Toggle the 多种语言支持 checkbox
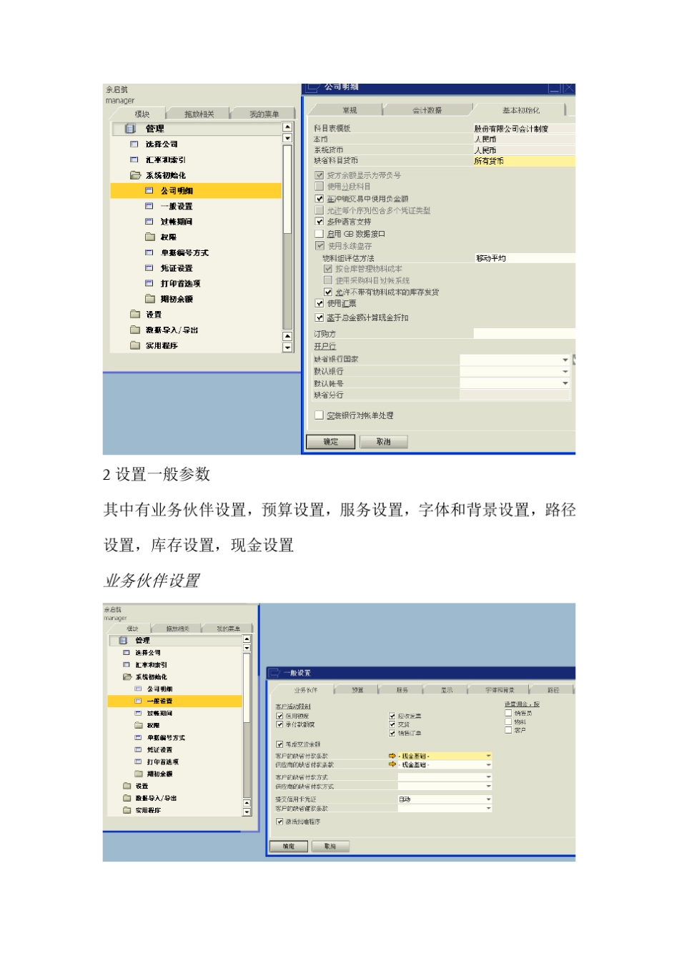The height and width of the screenshot is (961, 679). (x=319, y=222)
